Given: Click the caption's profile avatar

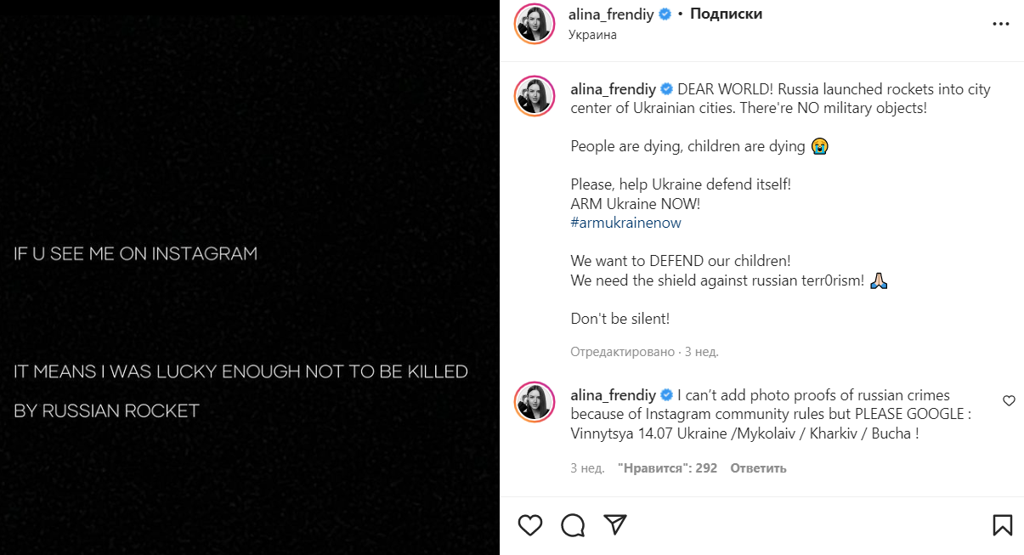Looking at the screenshot, I should [535, 96].
